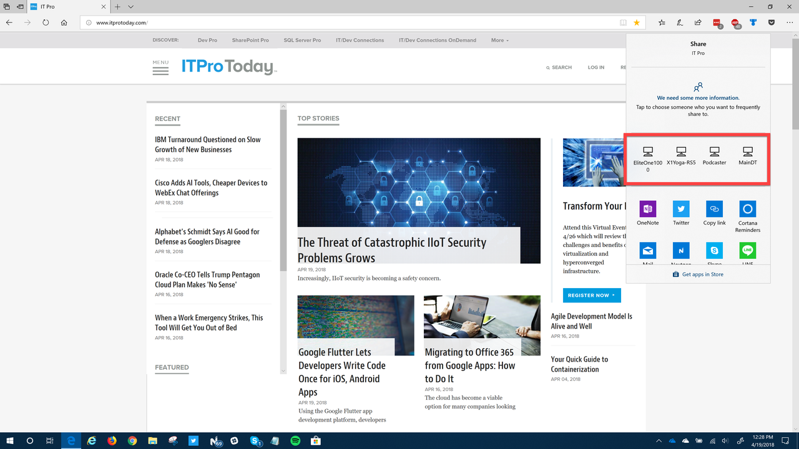Open the Windows Start menu

pyautogui.click(x=10, y=441)
